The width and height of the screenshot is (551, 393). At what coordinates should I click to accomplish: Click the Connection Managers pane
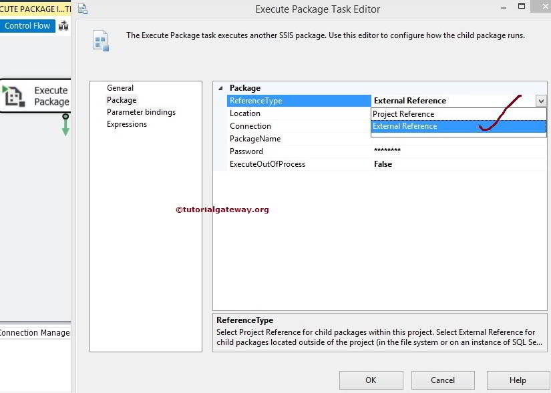pos(35,332)
